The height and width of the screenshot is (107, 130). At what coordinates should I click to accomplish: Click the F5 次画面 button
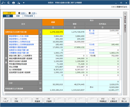[x=49, y=100]
